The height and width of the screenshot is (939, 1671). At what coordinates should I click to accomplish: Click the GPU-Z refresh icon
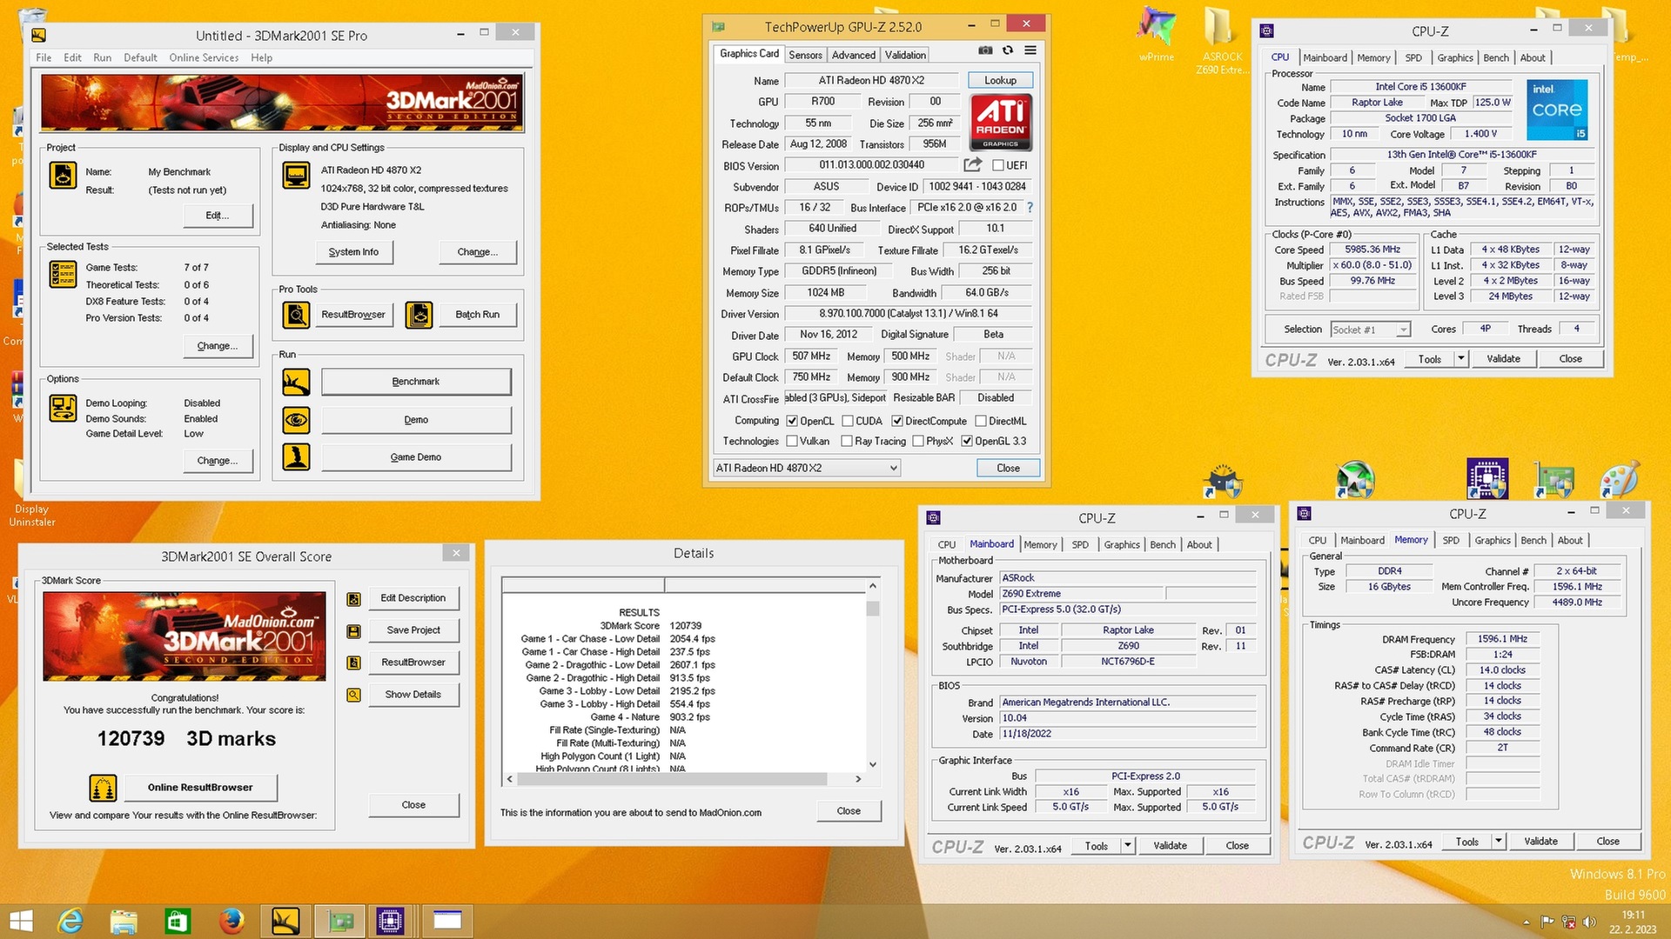(x=1008, y=50)
